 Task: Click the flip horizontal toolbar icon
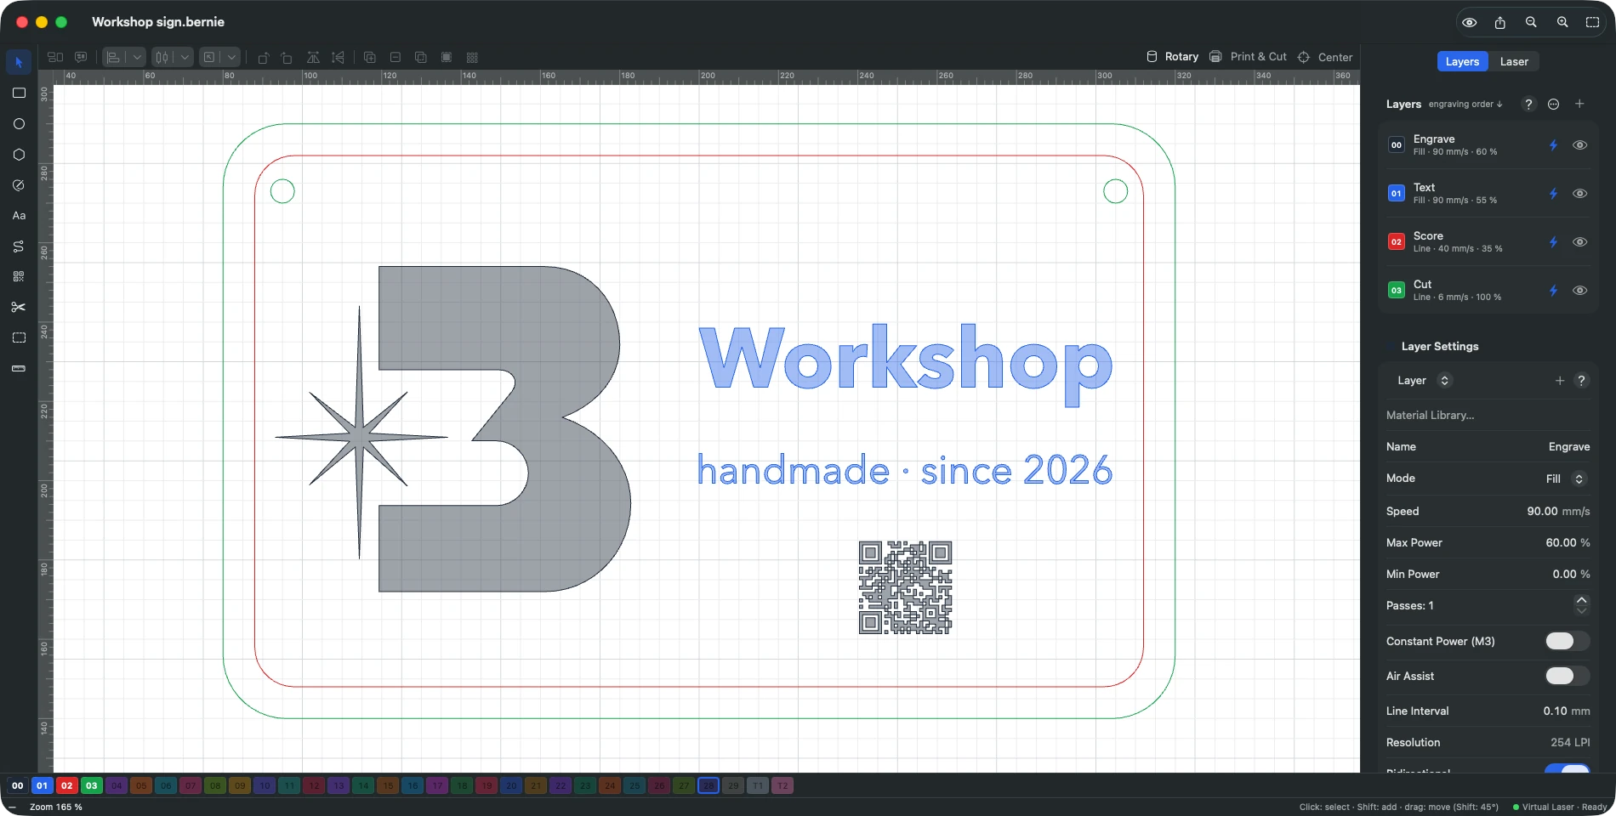[313, 57]
